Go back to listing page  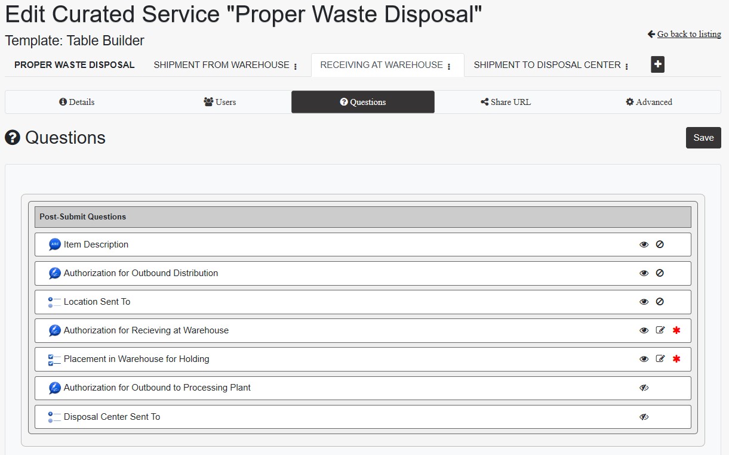[688, 34]
